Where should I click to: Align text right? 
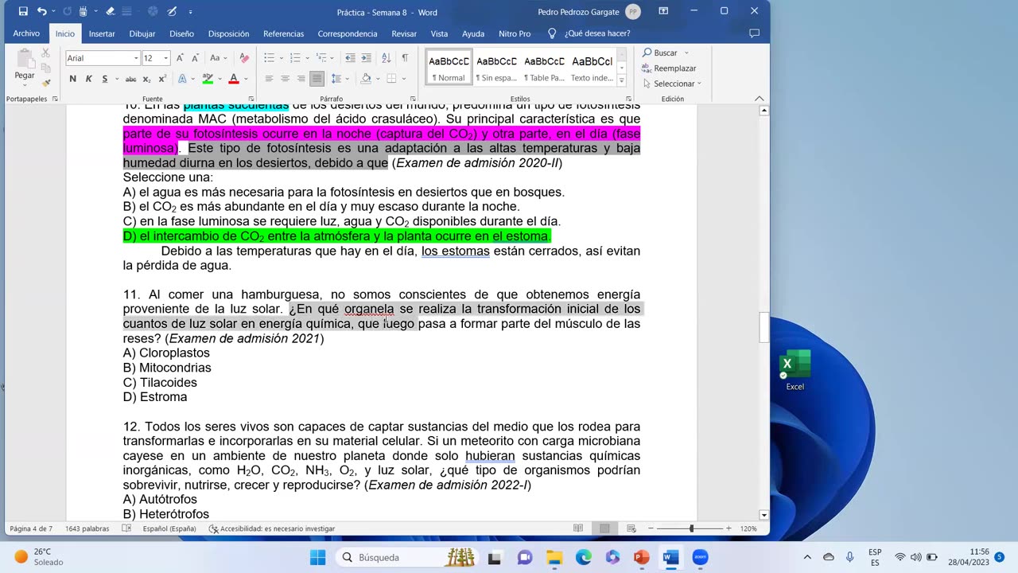pos(301,79)
